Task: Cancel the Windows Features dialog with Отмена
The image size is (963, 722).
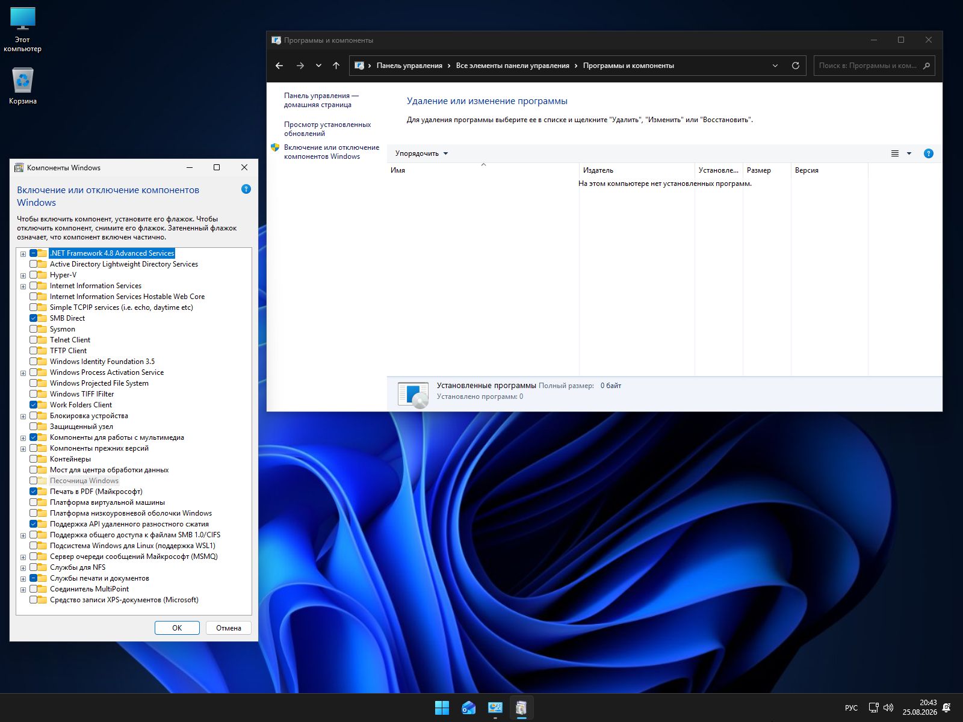Action: [x=229, y=628]
